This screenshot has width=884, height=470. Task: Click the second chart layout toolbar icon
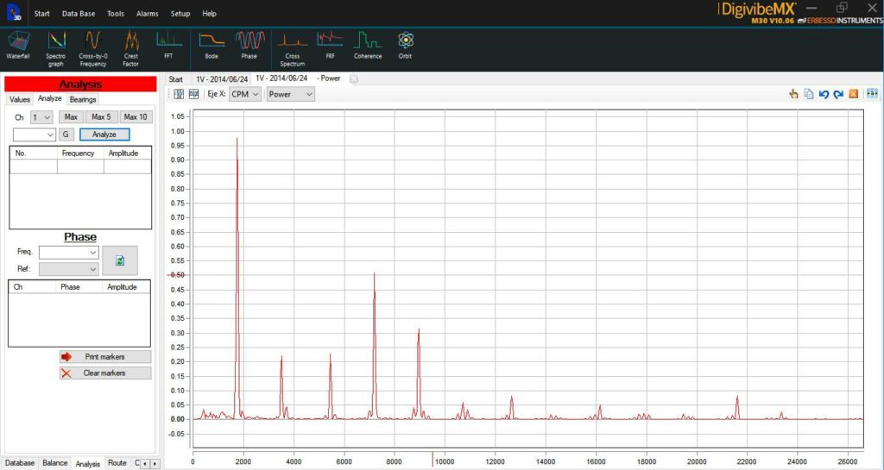tap(194, 94)
